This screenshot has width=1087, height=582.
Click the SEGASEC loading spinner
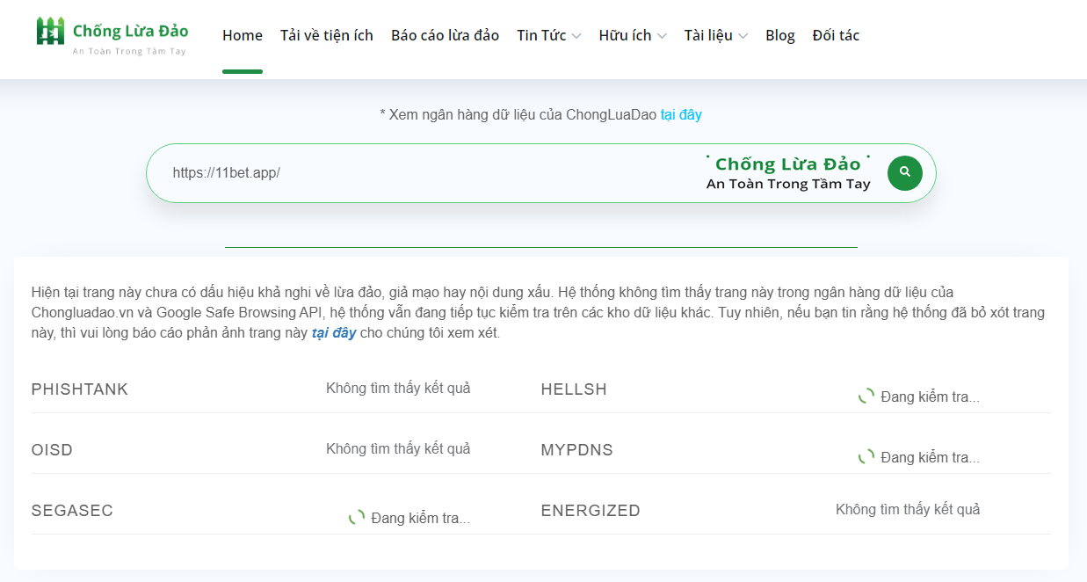357,518
